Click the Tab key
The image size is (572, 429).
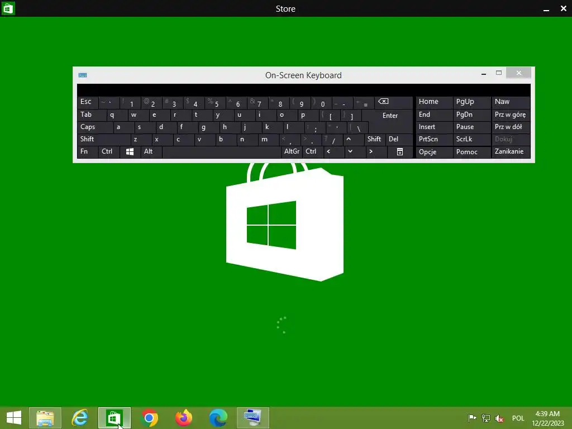click(x=92, y=115)
